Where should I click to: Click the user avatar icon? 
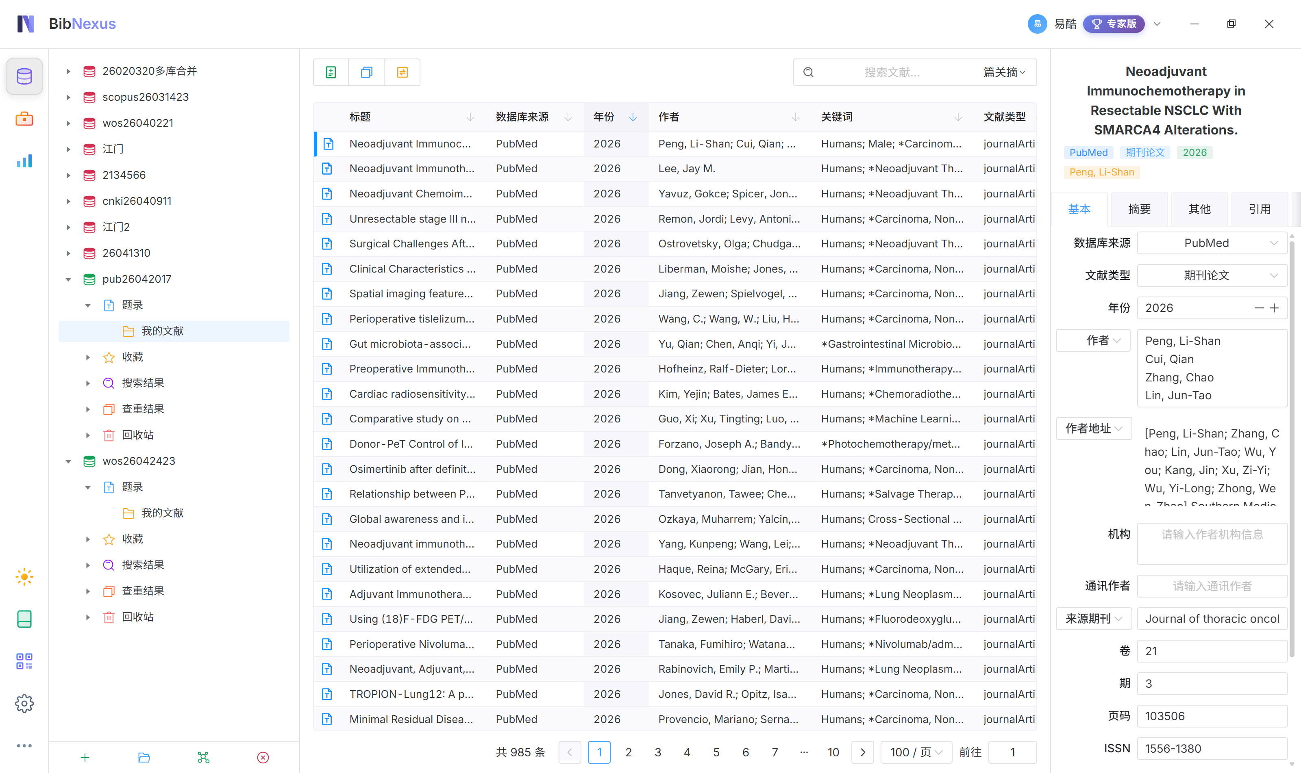tap(1037, 24)
